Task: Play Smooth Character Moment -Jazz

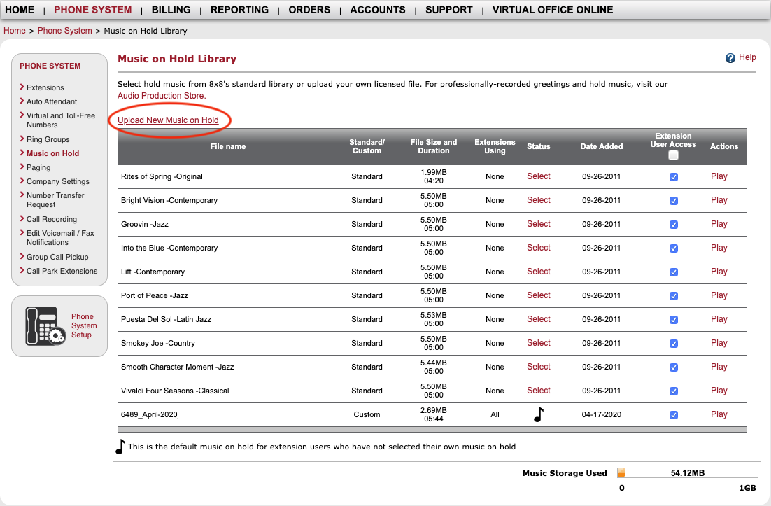Action: (x=719, y=367)
